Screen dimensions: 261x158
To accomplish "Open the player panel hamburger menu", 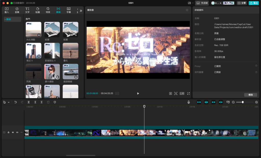I will (x=187, y=10).
